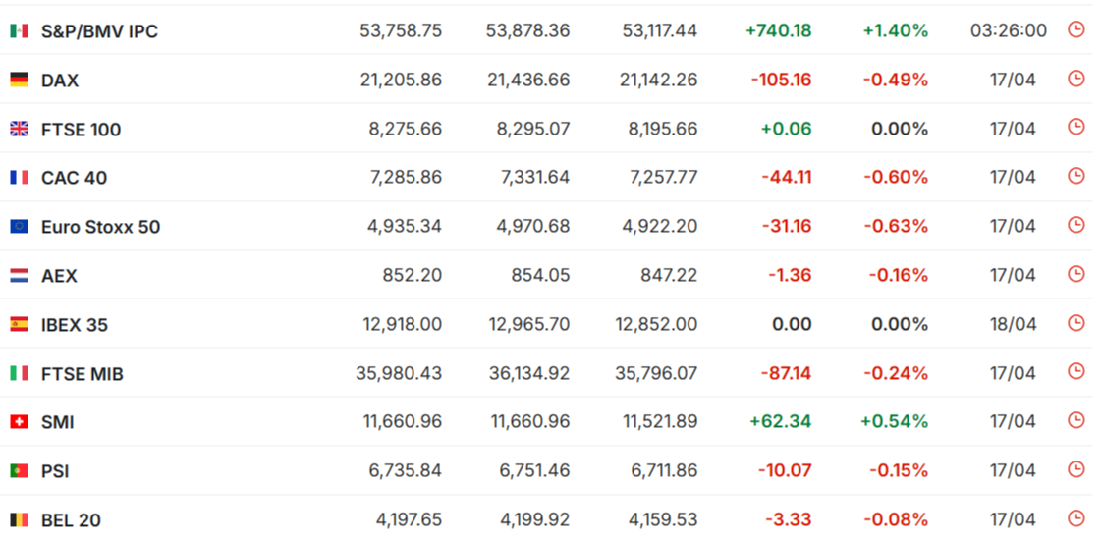
Task: Click the clock icon in FTSE 100 row
Action: pos(1076,127)
